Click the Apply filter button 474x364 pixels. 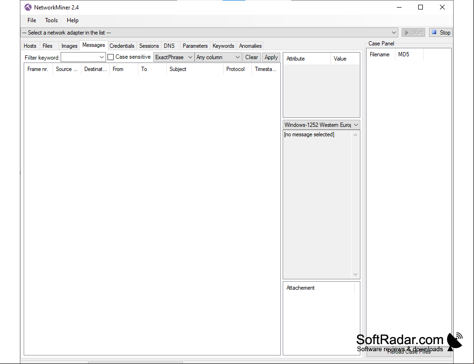tap(271, 57)
